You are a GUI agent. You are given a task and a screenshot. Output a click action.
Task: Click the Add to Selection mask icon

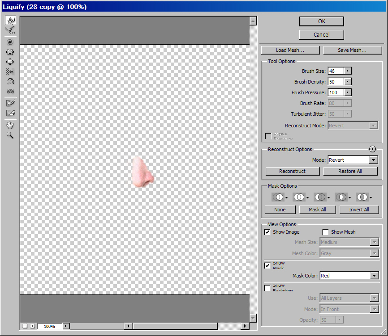click(x=299, y=197)
